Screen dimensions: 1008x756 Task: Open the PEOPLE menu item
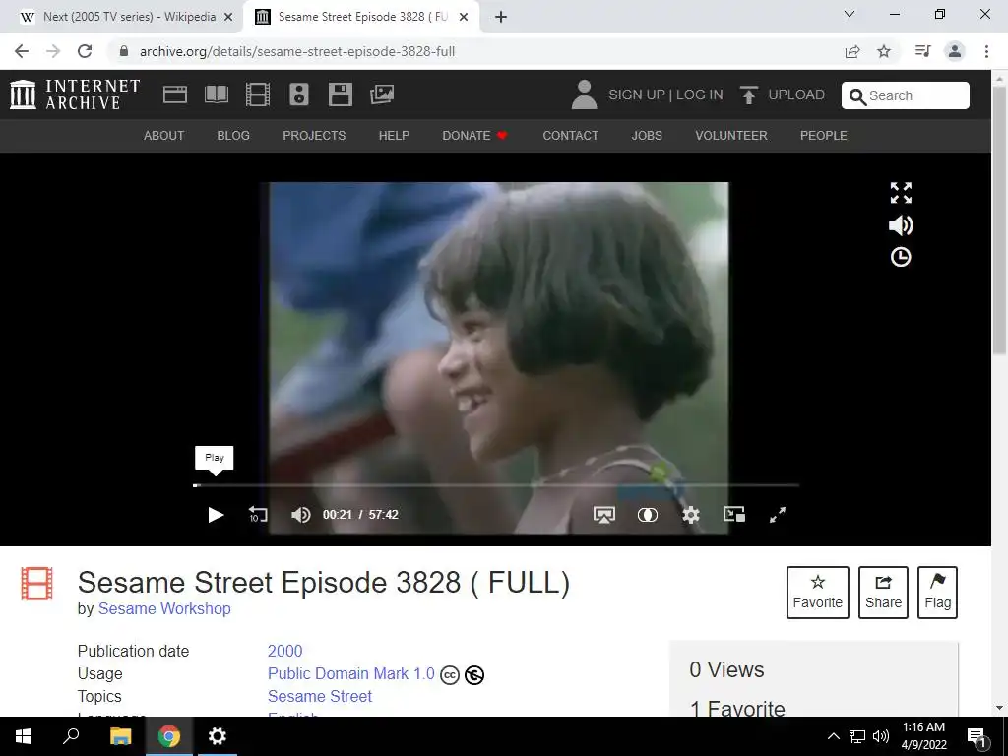pos(824,136)
